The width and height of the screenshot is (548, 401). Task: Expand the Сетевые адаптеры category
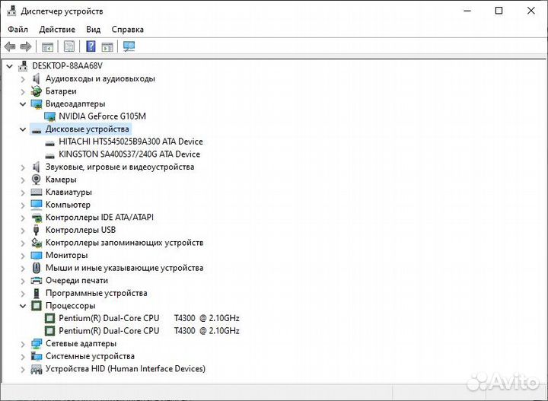22,344
